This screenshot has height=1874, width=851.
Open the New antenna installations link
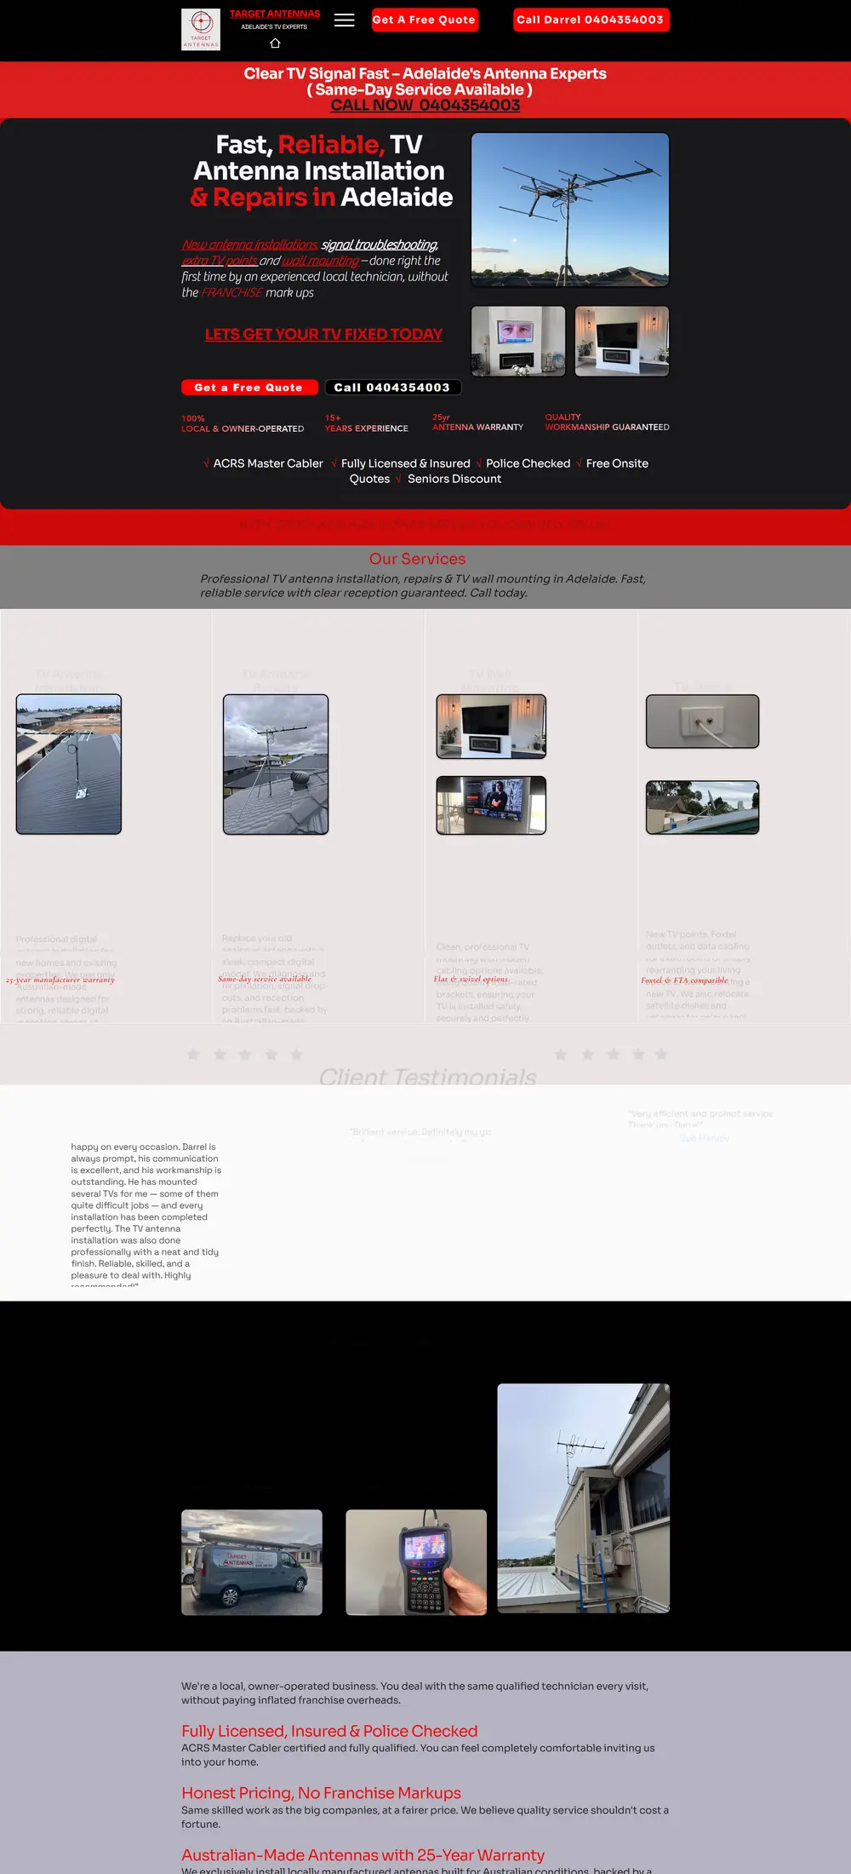click(249, 244)
